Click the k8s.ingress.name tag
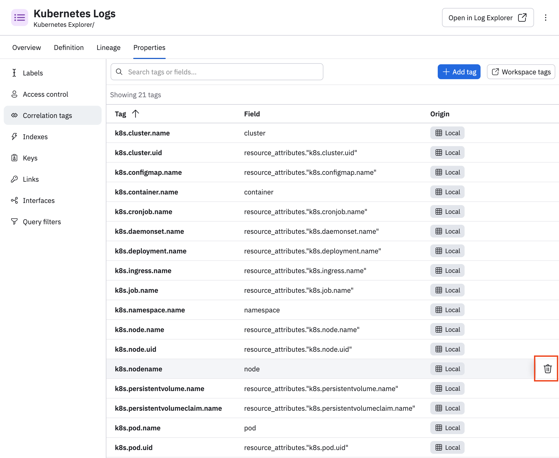Viewport: 559px width, 458px height. (143, 270)
